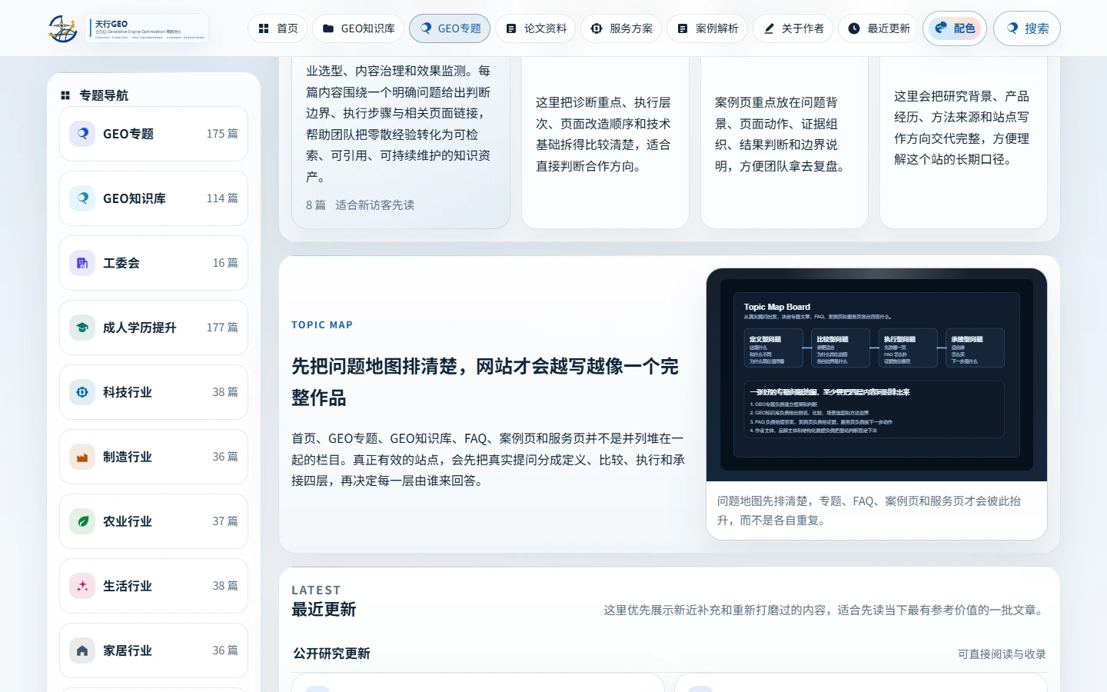Click the lifebuoy icon beside 服务方案
This screenshot has height=692, width=1107.
pos(597,28)
